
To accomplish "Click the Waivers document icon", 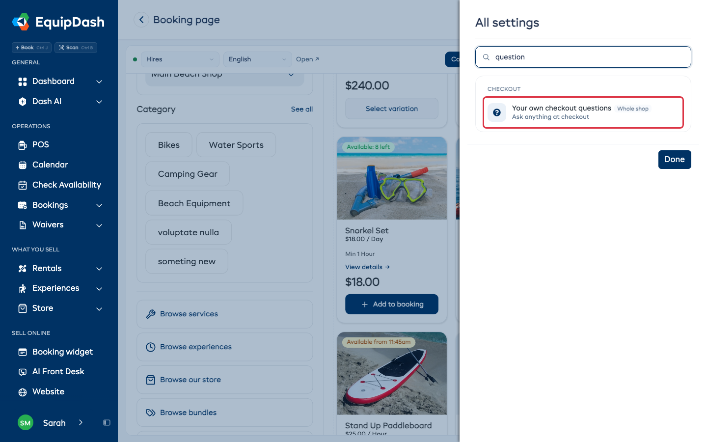I will 23,225.
